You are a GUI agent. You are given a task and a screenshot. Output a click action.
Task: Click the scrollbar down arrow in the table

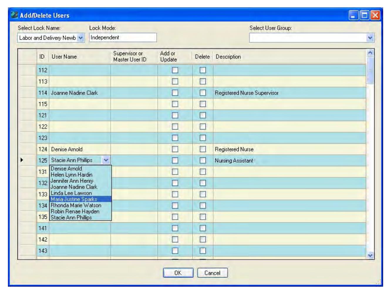pyautogui.click(x=370, y=256)
